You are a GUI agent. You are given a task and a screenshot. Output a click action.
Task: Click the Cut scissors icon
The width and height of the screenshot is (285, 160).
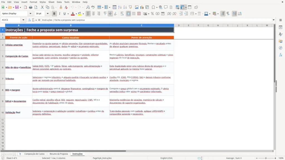tap(42, 7)
